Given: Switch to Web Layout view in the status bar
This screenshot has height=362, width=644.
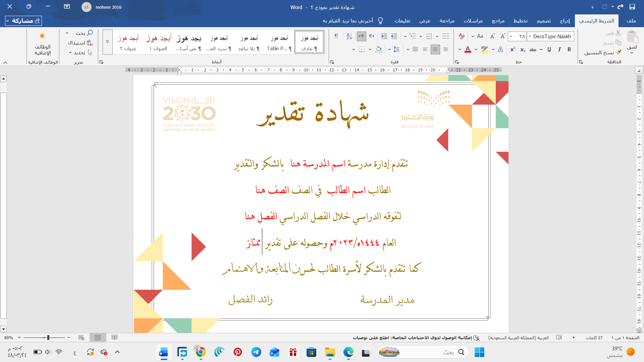Looking at the screenshot, I should pyautogui.click(x=81, y=338).
